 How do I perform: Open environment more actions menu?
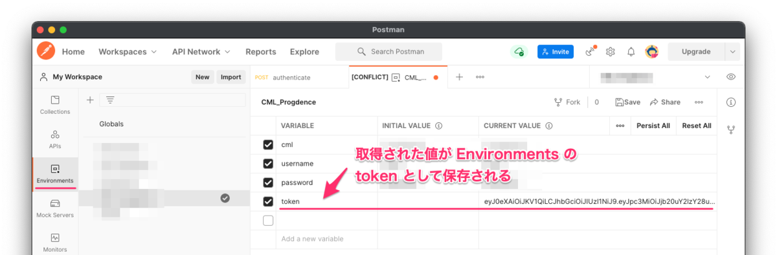(699, 102)
